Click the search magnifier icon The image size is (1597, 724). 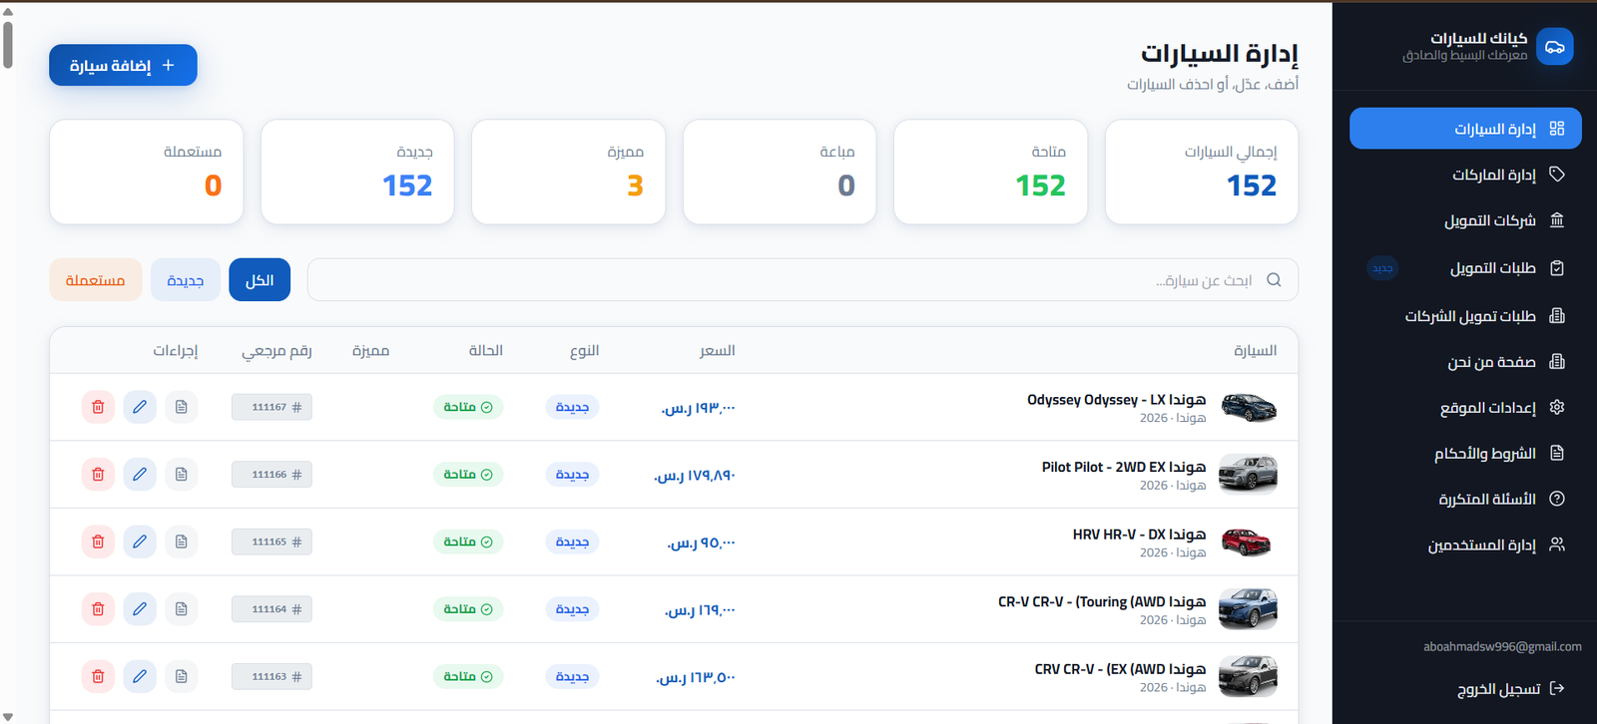coord(1274,280)
